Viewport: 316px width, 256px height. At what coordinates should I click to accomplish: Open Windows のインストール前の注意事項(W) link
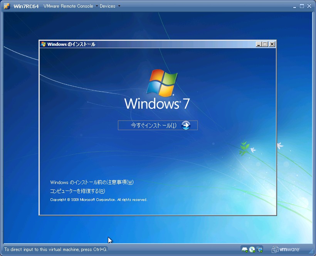(x=92, y=182)
